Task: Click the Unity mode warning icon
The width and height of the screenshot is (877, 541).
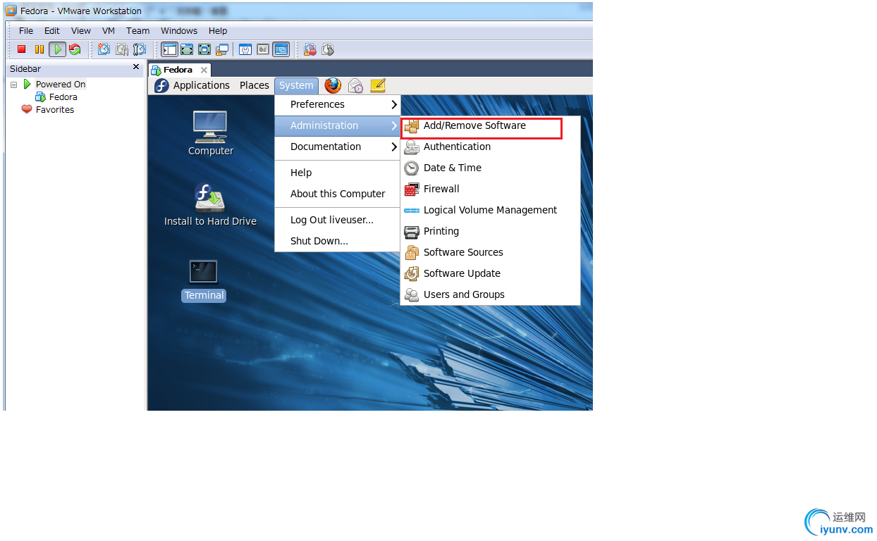Action: click(222, 49)
